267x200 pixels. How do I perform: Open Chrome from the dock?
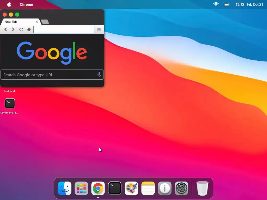(x=98, y=188)
